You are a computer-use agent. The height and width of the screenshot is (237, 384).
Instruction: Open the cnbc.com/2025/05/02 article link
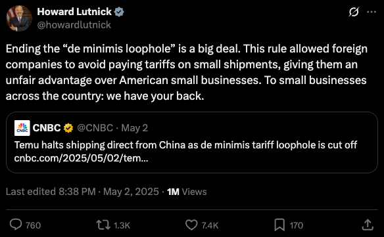point(81,158)
